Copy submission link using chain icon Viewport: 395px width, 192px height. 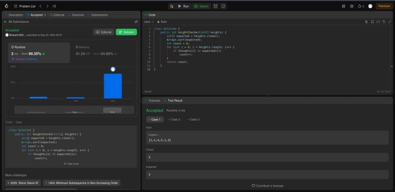point(136,22)
